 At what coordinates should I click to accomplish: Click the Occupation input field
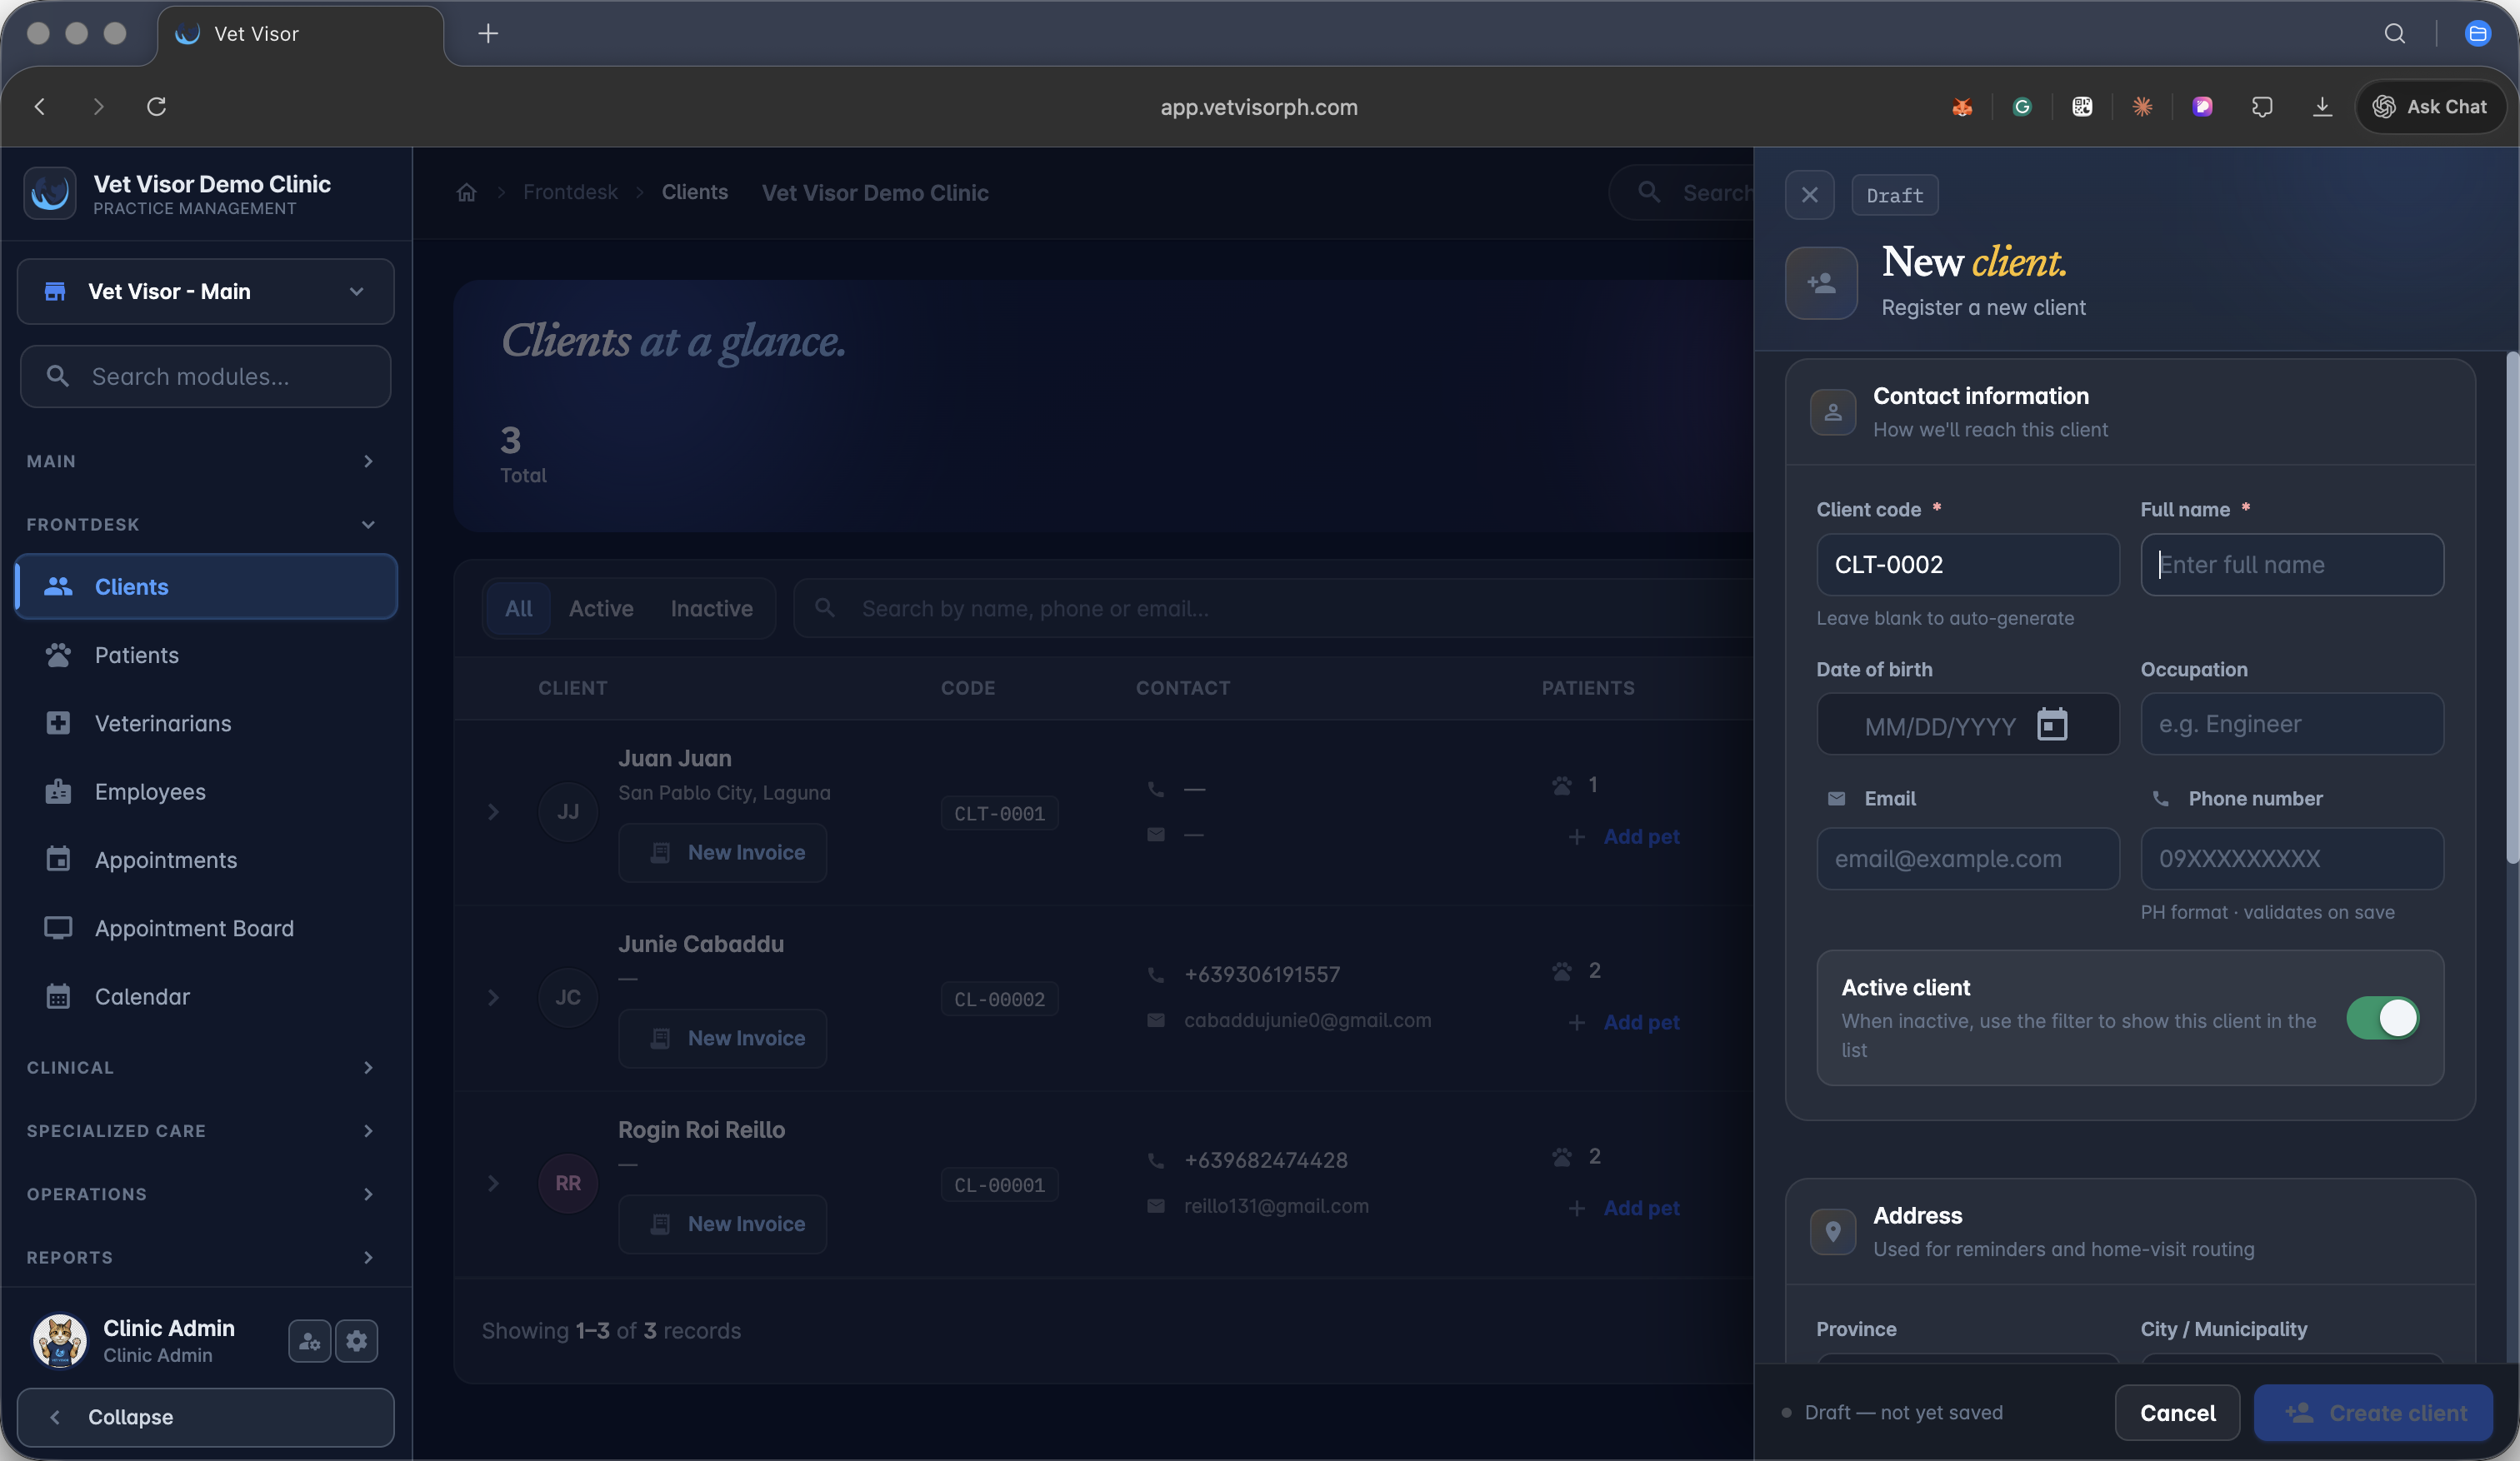pos(2291,725)
